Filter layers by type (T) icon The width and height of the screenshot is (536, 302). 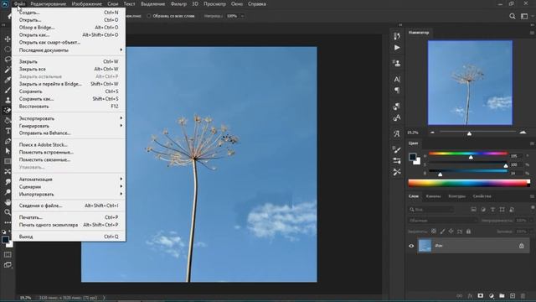click(492, 209)
